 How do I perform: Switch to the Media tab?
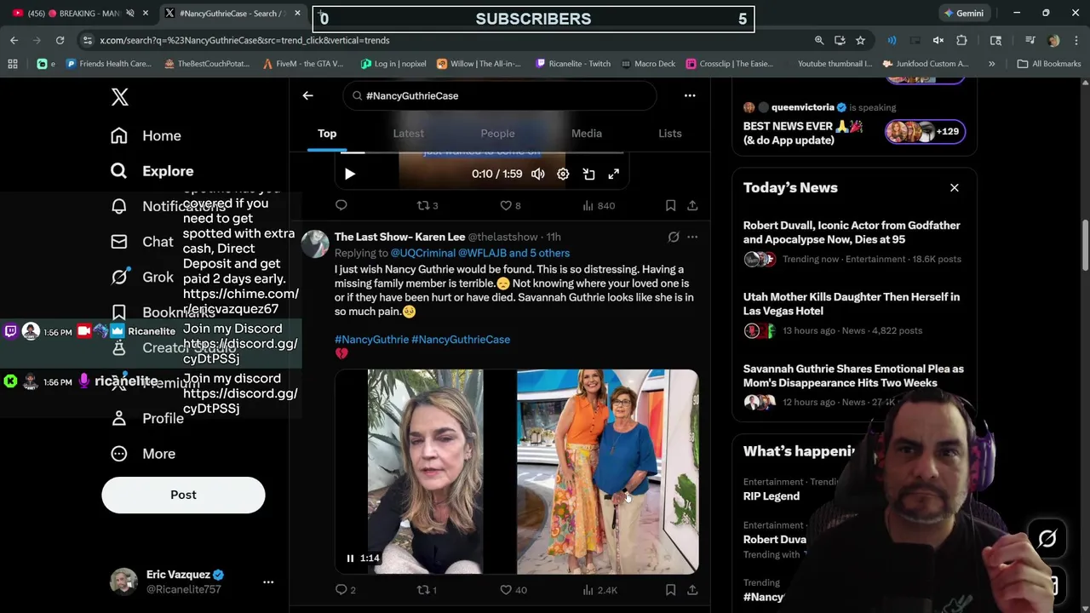coord(587,134)
